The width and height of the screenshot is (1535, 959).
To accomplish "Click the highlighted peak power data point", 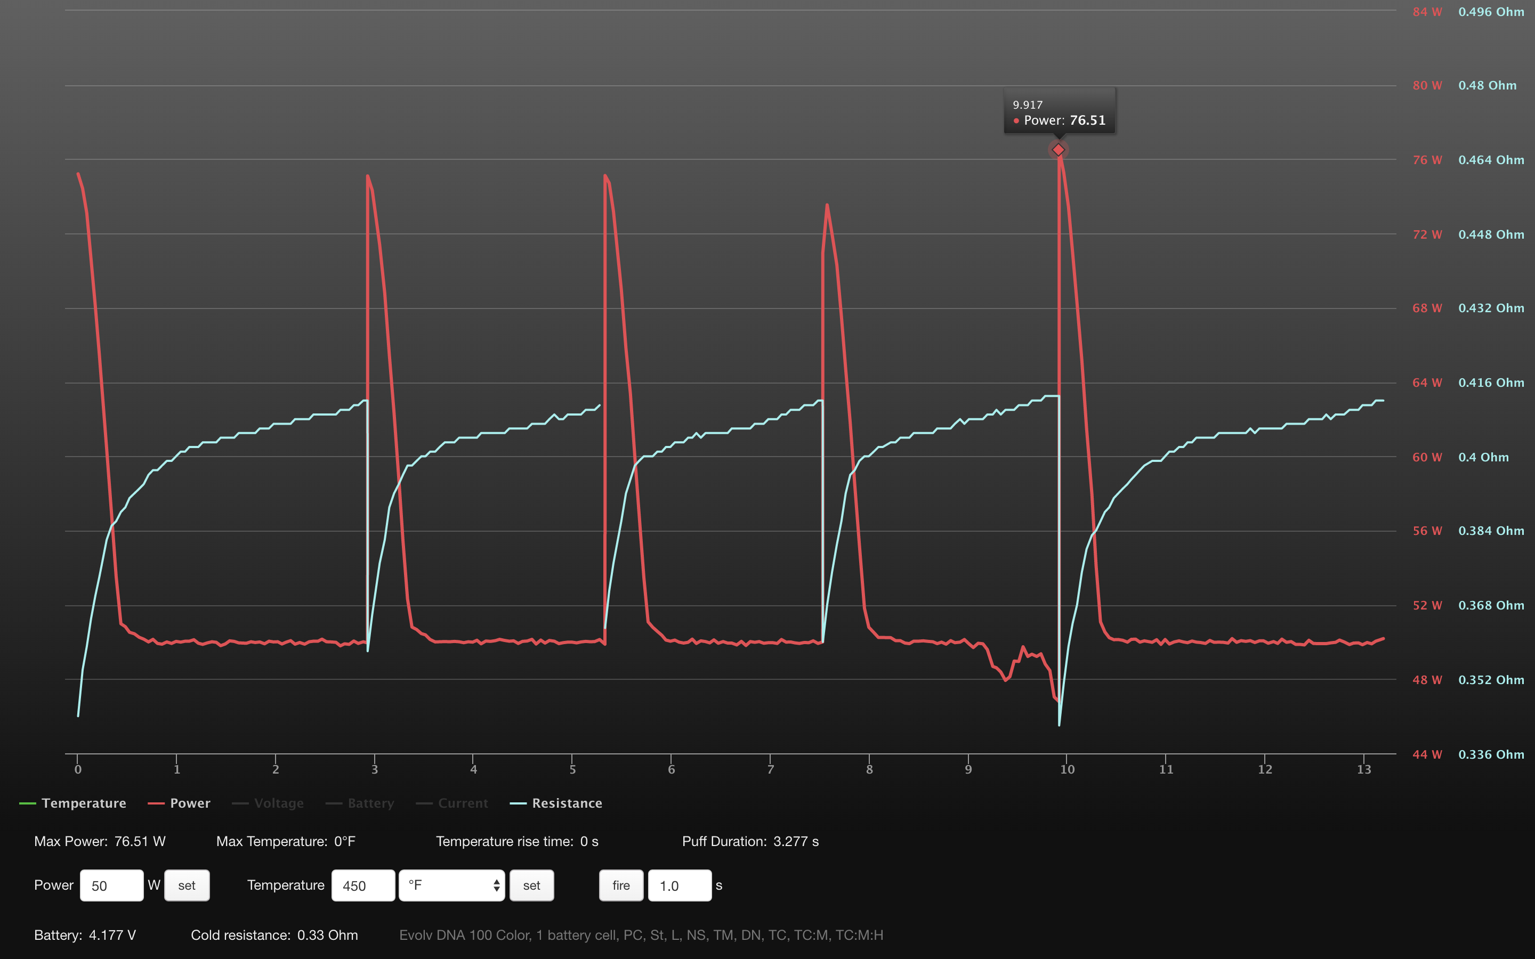I will tap(1058, 150).
